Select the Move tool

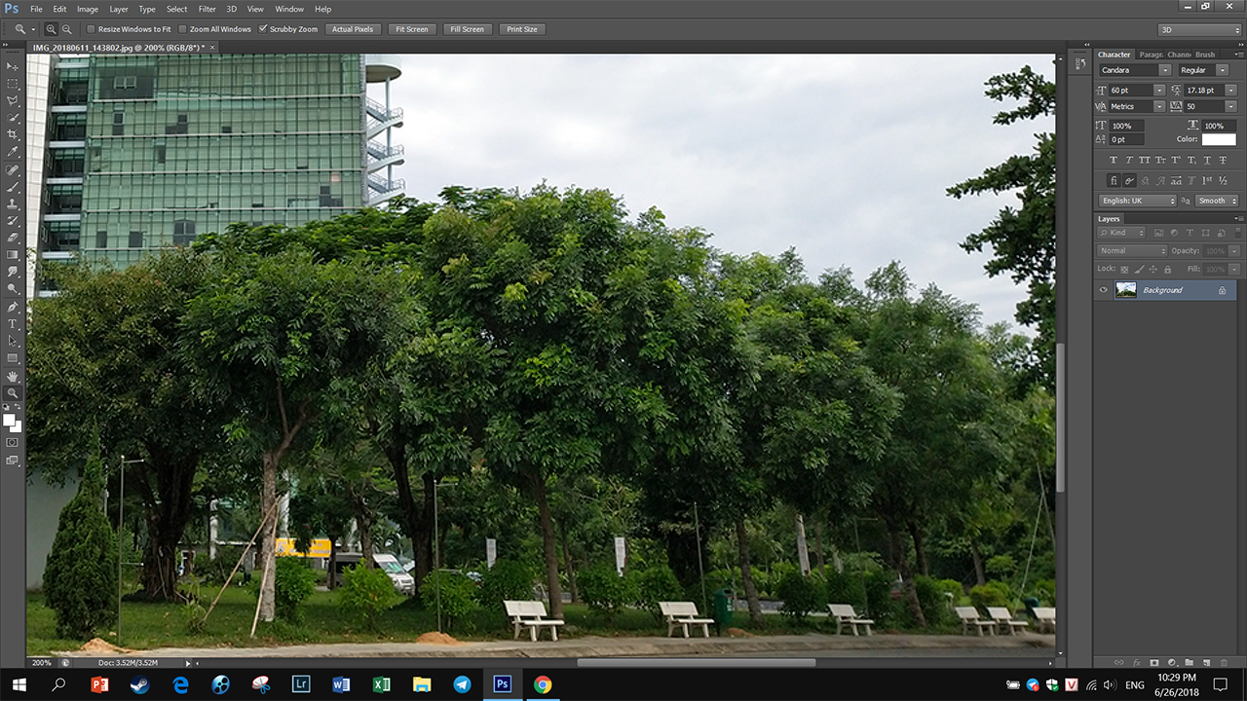click(x=13, y=66)
